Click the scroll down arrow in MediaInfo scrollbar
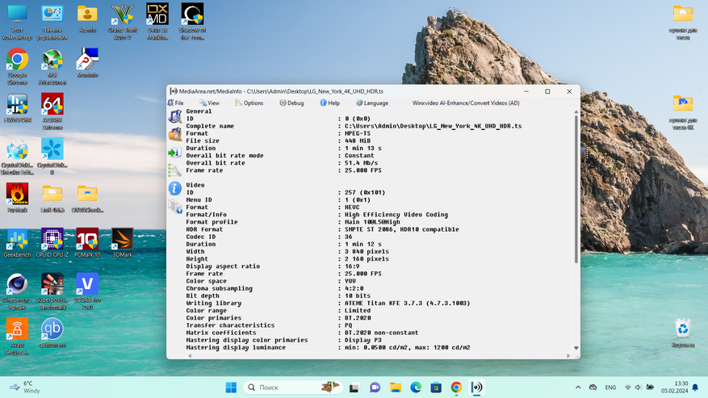 (576, 348)
